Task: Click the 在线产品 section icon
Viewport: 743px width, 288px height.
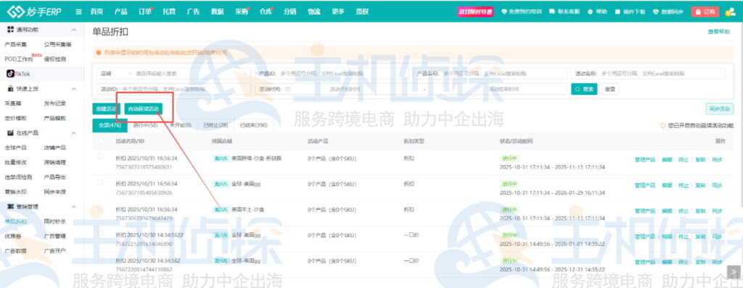Action: pyautogui.click(x=10, y=133)
